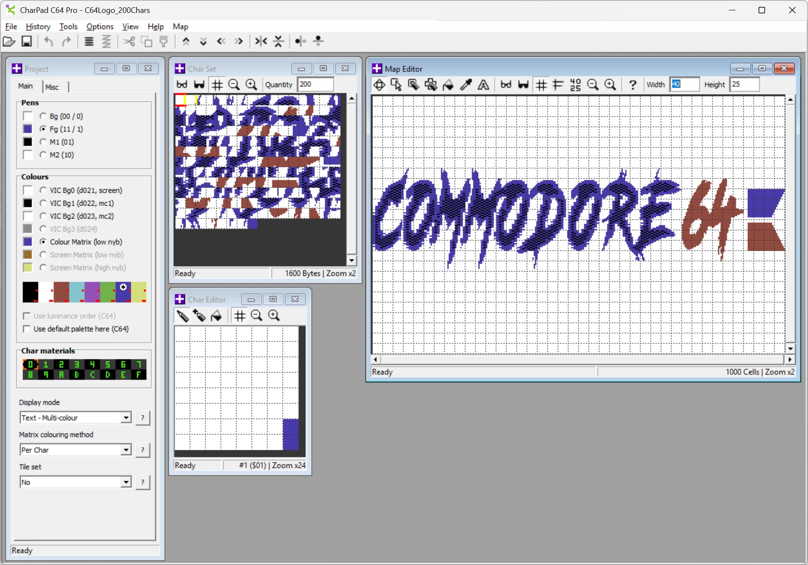Click the Open file folder icon
Image resolution: width=808 pixels, height=565 pixels.
tap(9, 41)
